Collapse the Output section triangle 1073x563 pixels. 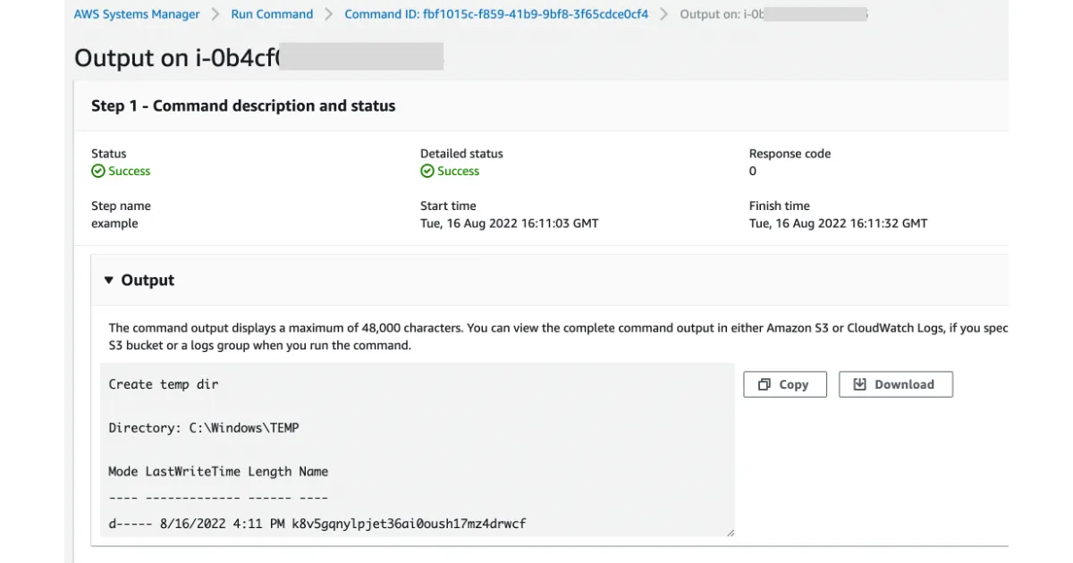tap(109, 281)
